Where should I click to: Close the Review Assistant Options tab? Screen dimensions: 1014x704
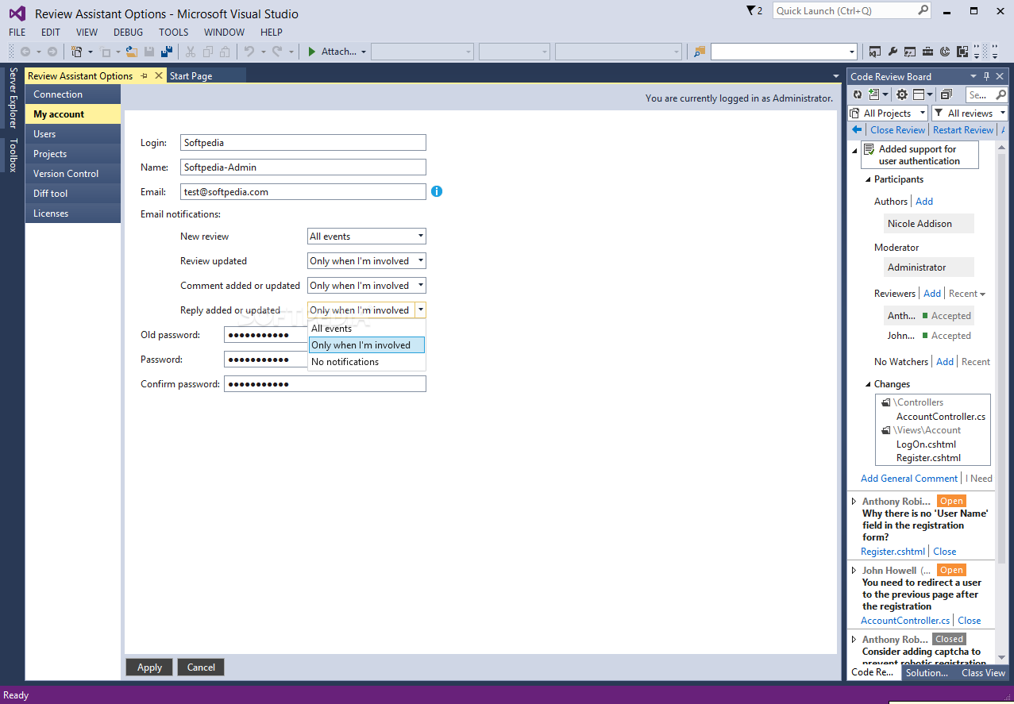click(159, 75)
